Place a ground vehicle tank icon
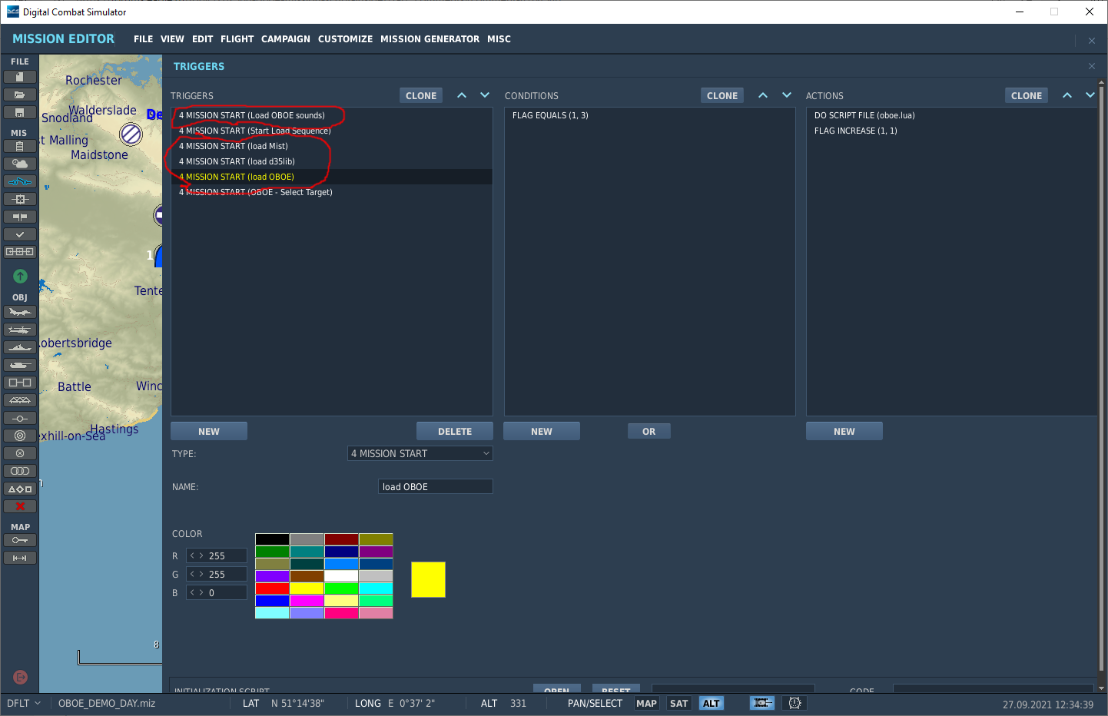Image resolution: width=1108 pixels, height=716 pixels. [x=20, y=365]
